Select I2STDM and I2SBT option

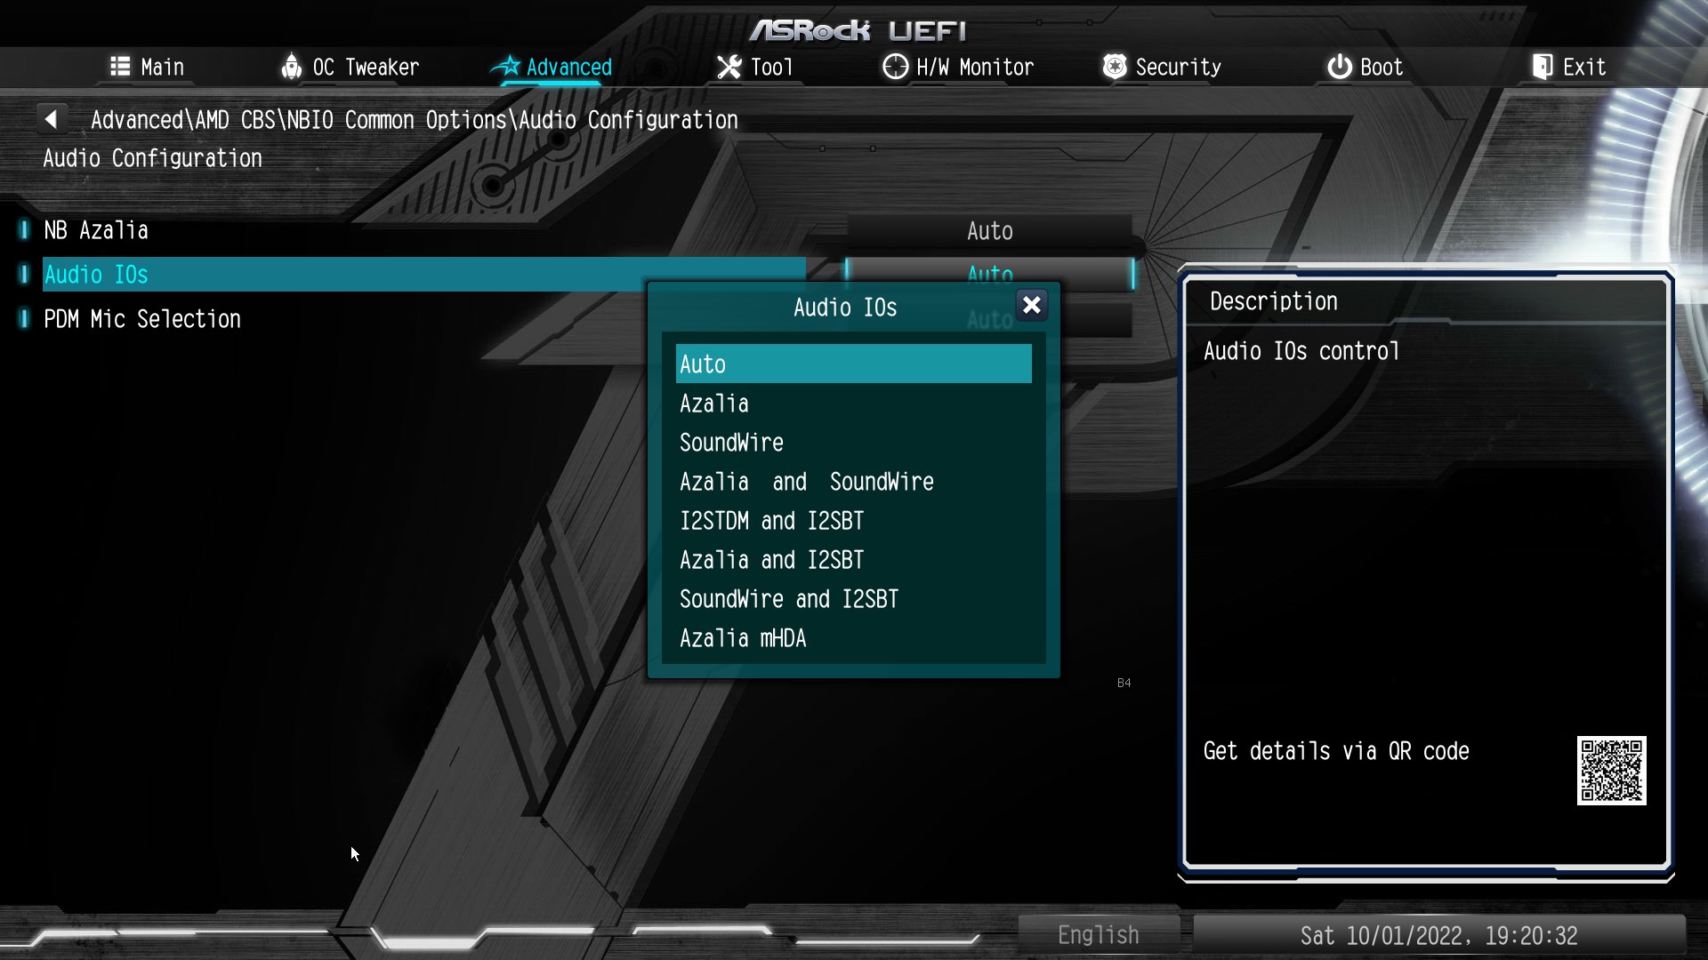pos(771,521)
